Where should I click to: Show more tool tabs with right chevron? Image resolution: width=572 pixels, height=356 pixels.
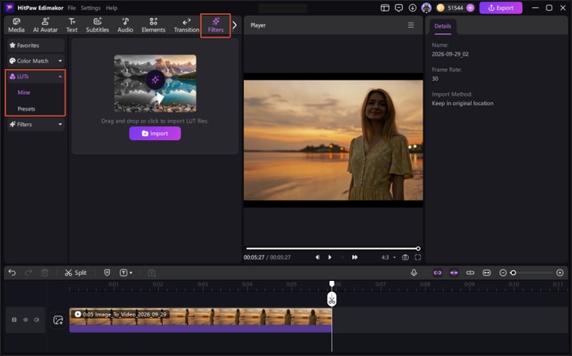pyautogui.click(x=234, y=25)
